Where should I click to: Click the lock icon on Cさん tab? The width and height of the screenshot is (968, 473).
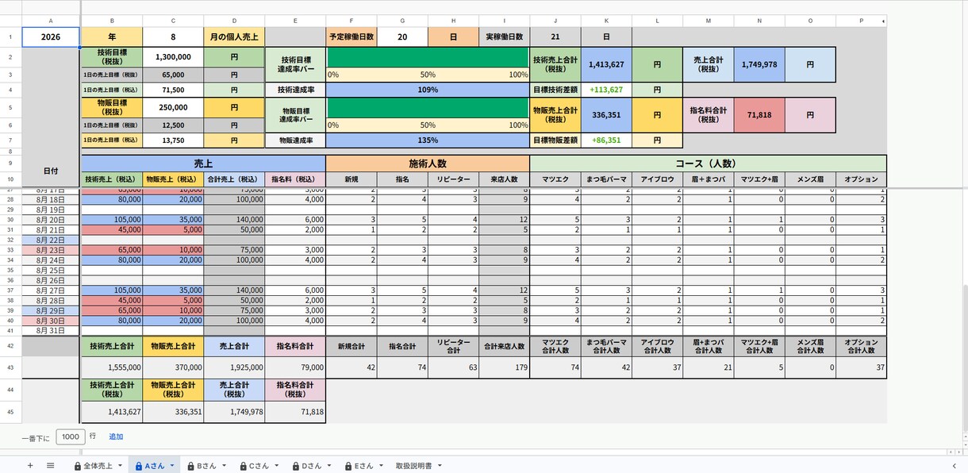click(x=243, y=466)
